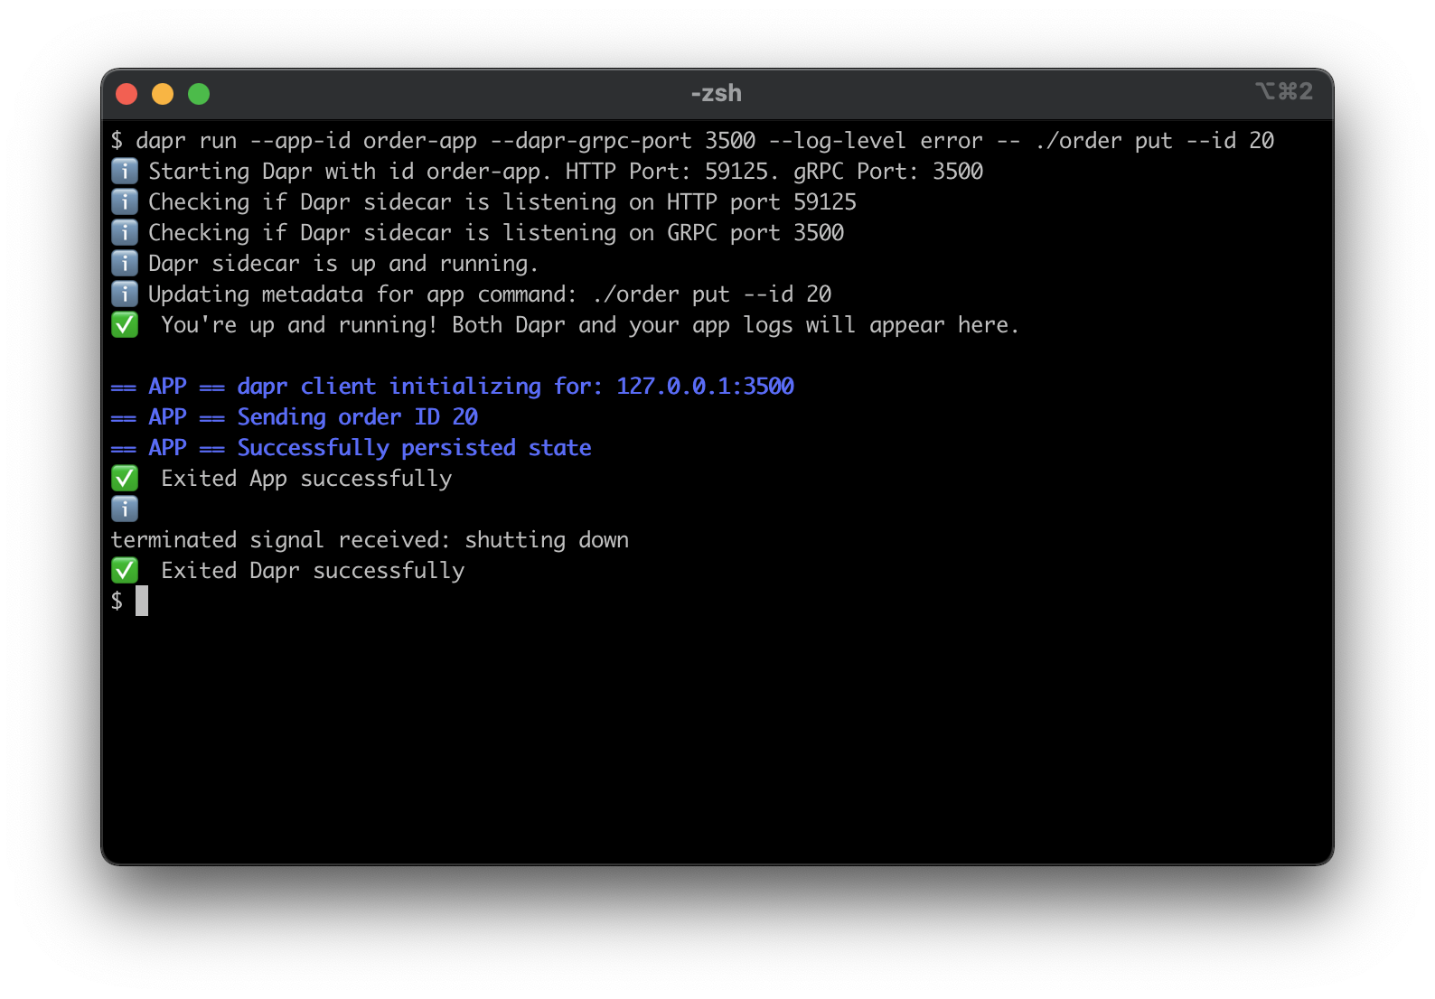Click text 'Exited App successfully'
Screen dimensions: 1435x999
[x=306, y=479]
